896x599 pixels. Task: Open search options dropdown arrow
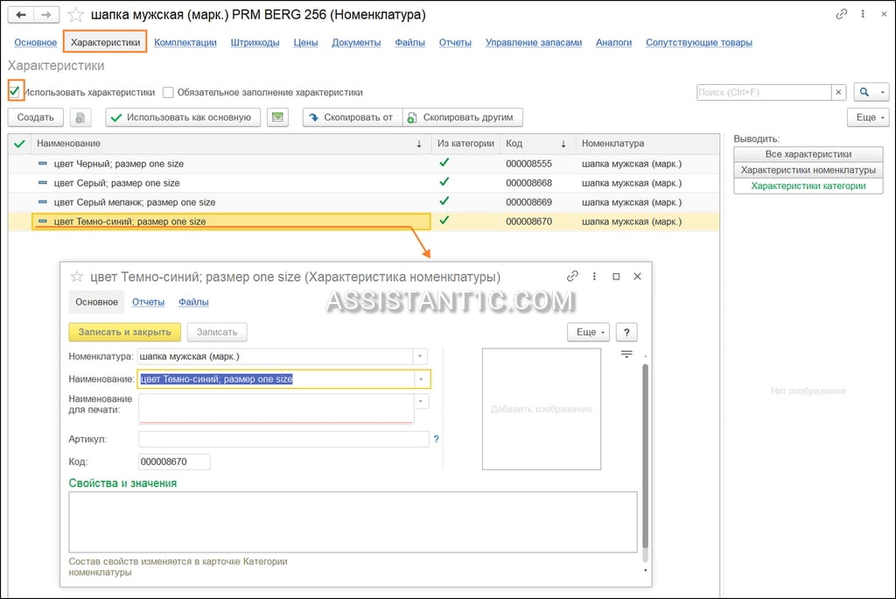(x=883, y=92)
